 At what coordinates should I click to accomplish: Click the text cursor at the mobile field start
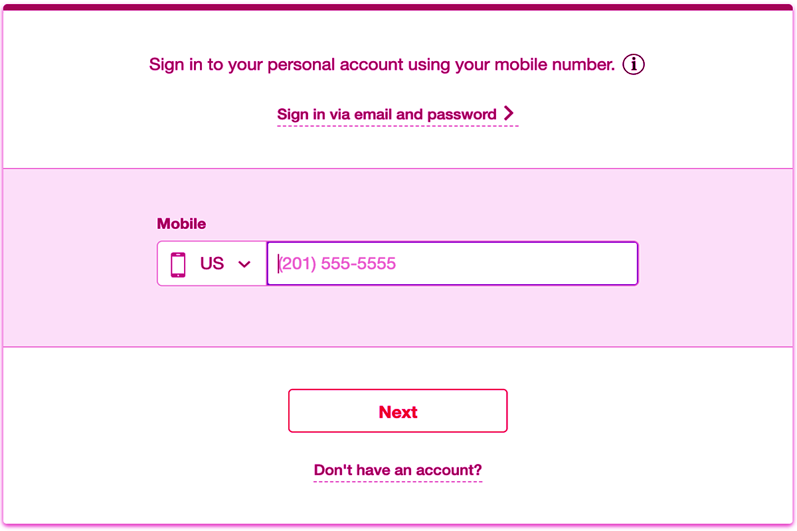coord(278,264)
